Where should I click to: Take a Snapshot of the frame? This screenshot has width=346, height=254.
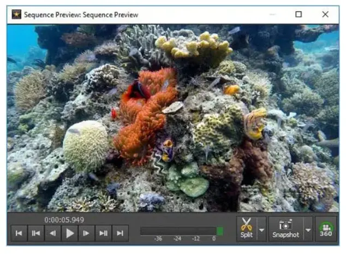pyautogui.click(x=286, y=228)
